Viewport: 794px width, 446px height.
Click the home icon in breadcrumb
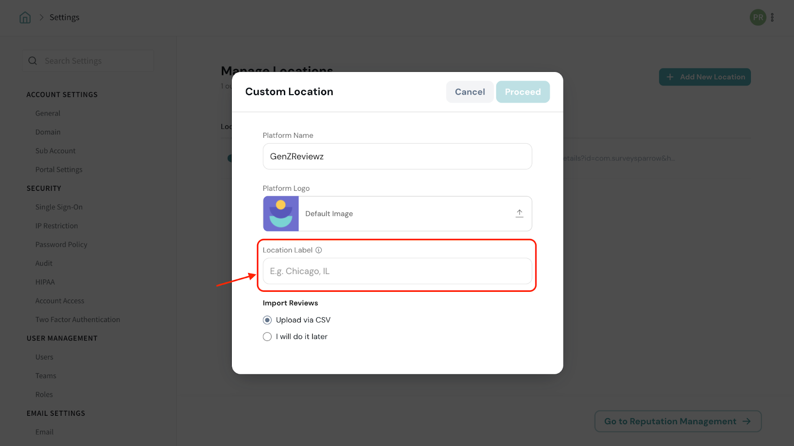[25, 18]
